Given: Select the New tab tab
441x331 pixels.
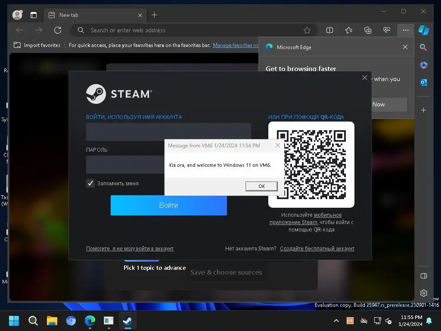Looking at the screenshot, I should [x=94, y=15].
